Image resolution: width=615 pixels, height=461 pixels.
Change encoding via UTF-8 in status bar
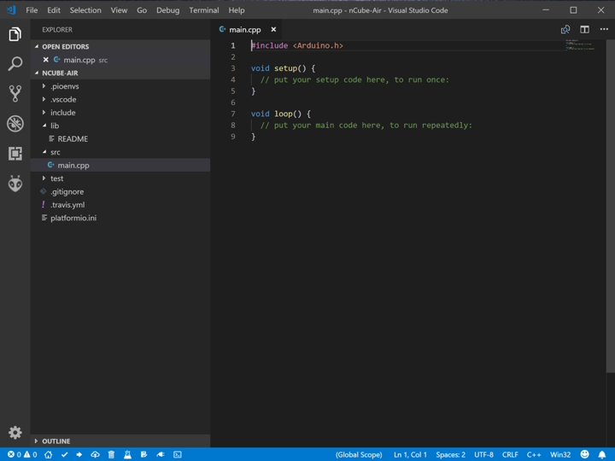click(483, 455)
